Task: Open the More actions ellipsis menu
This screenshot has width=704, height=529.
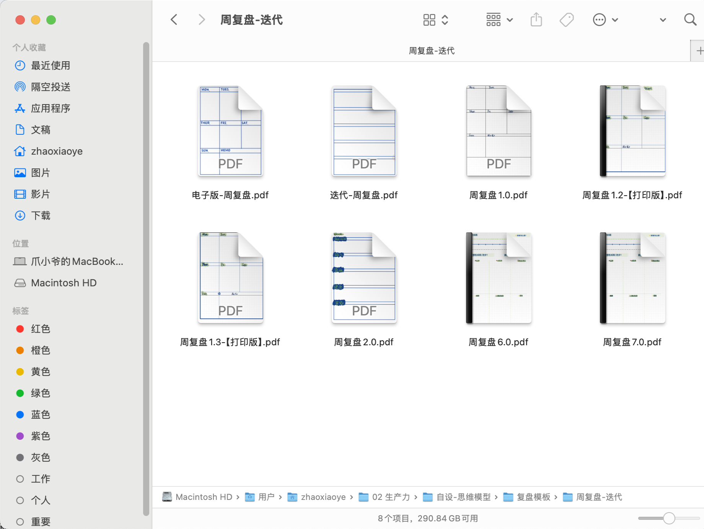Action: pos(605,20)
